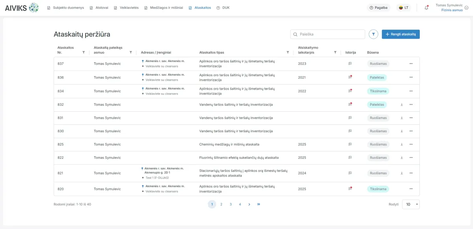Viewport: 473px width, 229px height.
Task: Open history for report 836
Action: pyautogui.click(x=350, y=77)
